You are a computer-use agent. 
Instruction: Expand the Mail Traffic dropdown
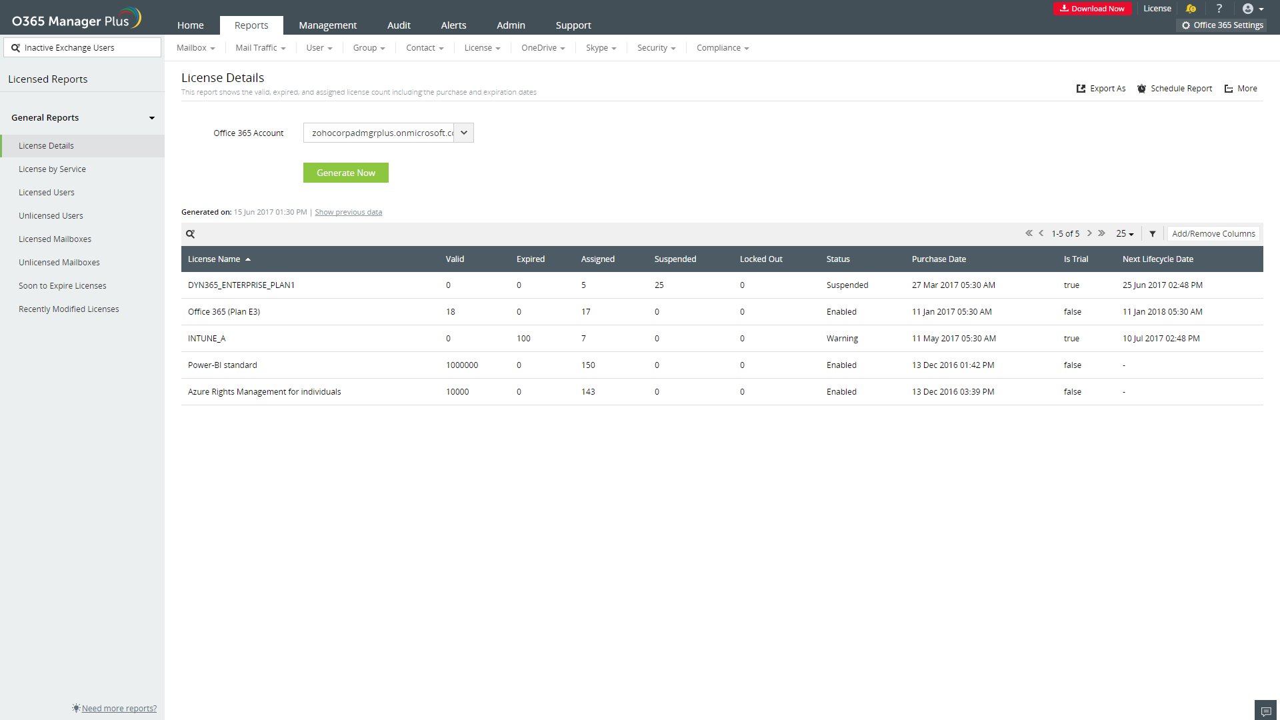pyautogui.click(x=260, y=48)
